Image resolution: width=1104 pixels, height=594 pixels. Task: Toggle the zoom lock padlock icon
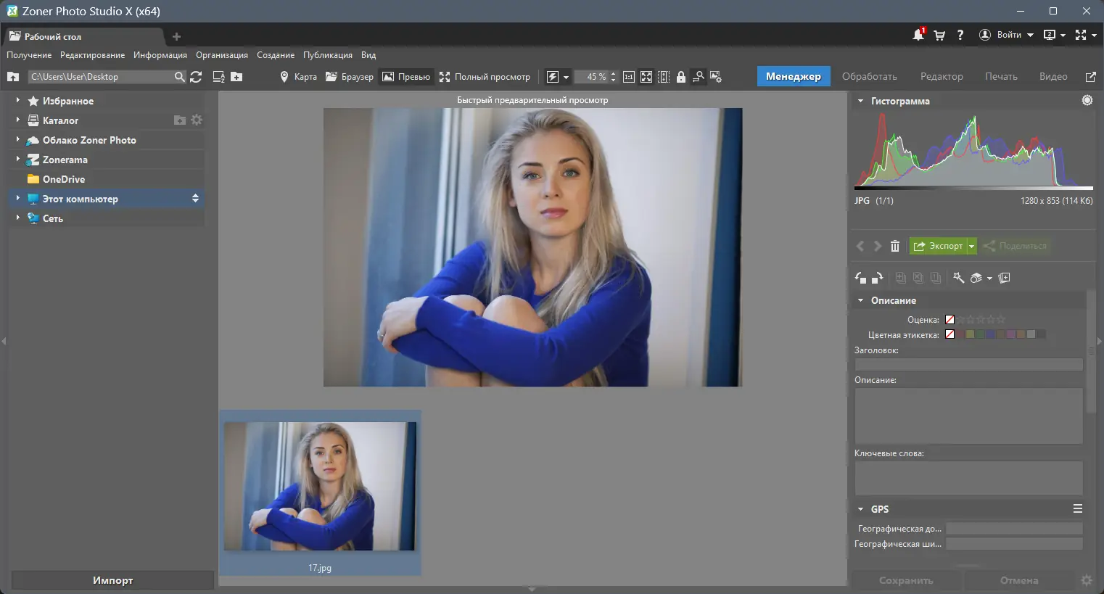point(680,77)
